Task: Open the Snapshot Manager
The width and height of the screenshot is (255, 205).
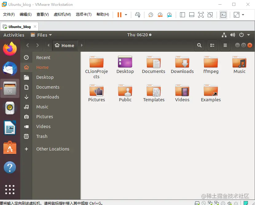Action: [169, 14]
